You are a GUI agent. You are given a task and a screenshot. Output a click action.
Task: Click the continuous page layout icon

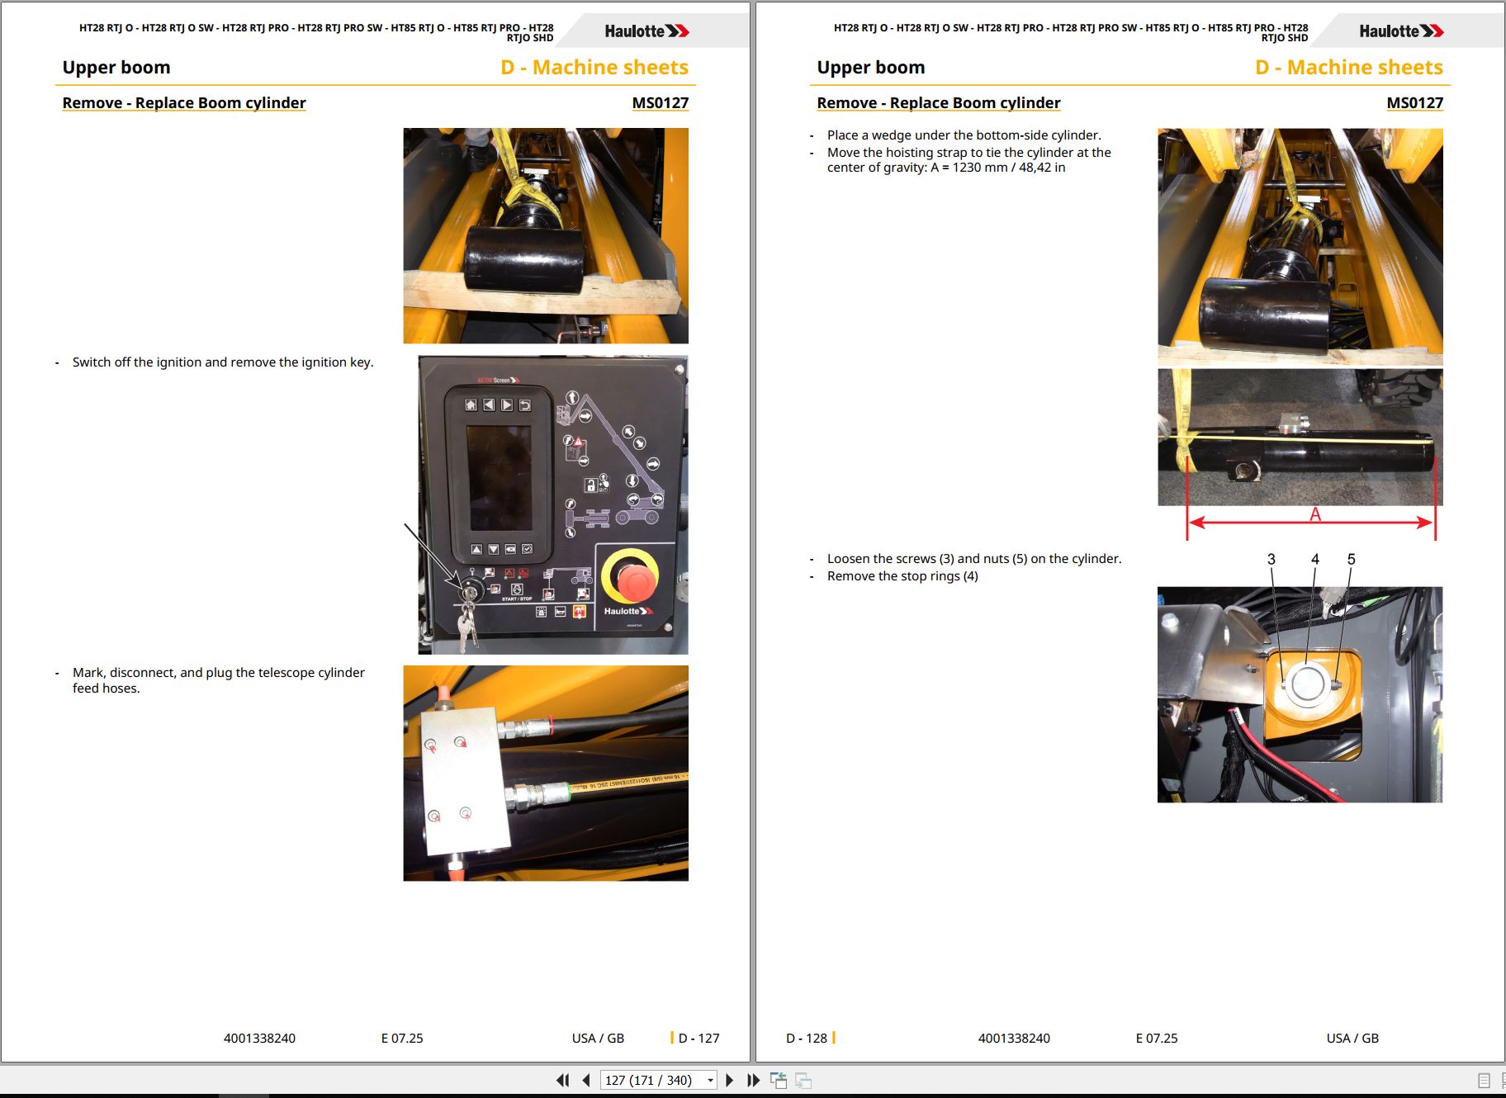1502,1081
